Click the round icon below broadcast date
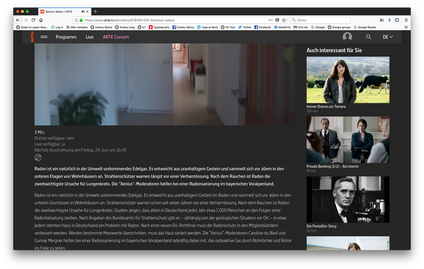The image size is (424, 269). (x=38, y=158)
